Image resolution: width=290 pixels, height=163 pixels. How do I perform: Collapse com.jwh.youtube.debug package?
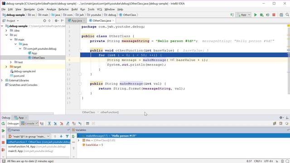[20, 48]
